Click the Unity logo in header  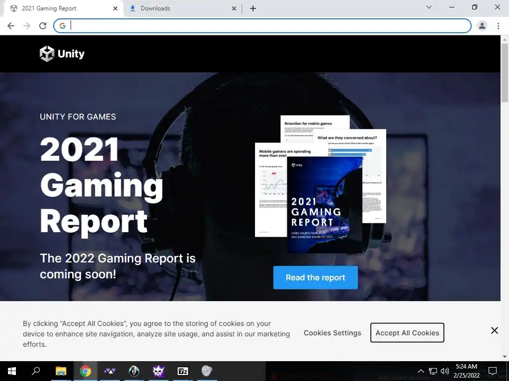pyautogui.click(x=62, y=54)
